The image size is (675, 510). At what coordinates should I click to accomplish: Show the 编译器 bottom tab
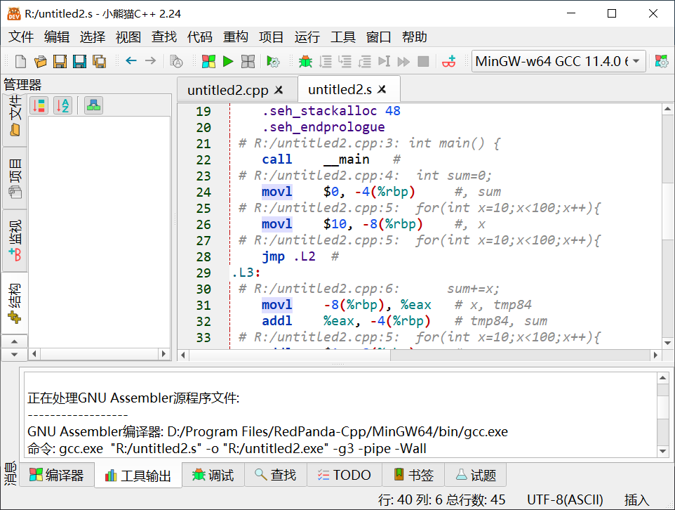pos(56,475)
